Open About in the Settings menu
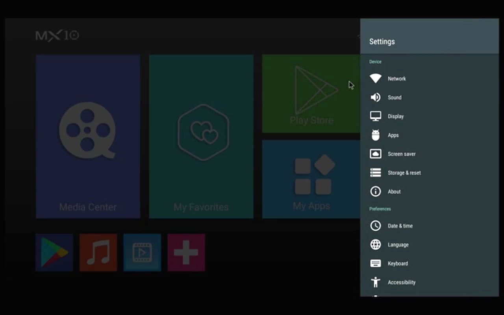 point(429,192)
